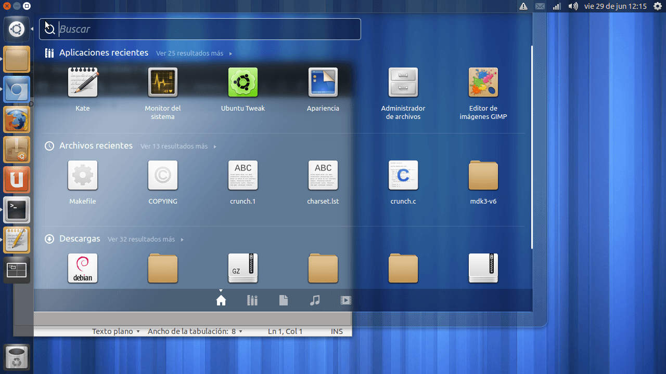Open Editor de imágenes GIMP
This screenshot has height=374, width=666.
[x=483, y=83]
